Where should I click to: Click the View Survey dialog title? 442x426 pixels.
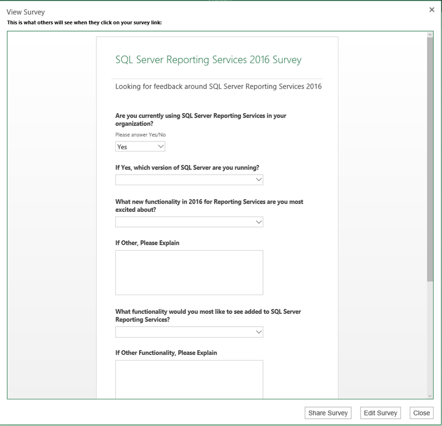tap(25, 12)
